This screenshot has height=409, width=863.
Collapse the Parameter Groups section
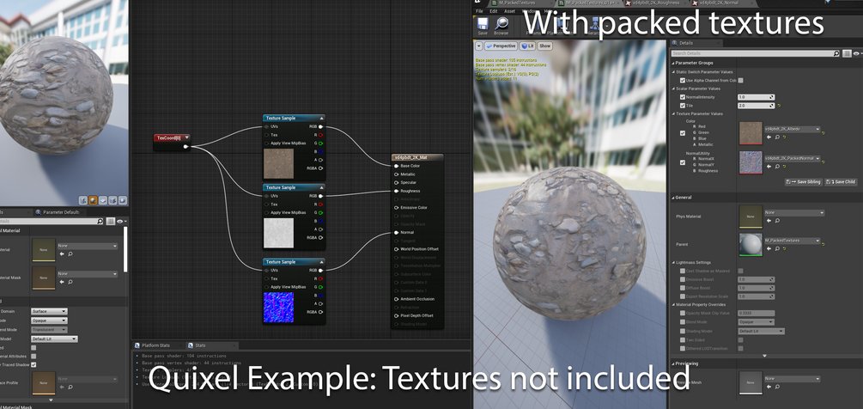(674, 63)
